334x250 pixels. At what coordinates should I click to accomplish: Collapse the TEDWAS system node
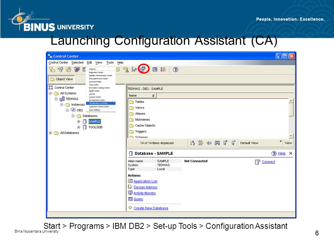click(x=56, y=99)
